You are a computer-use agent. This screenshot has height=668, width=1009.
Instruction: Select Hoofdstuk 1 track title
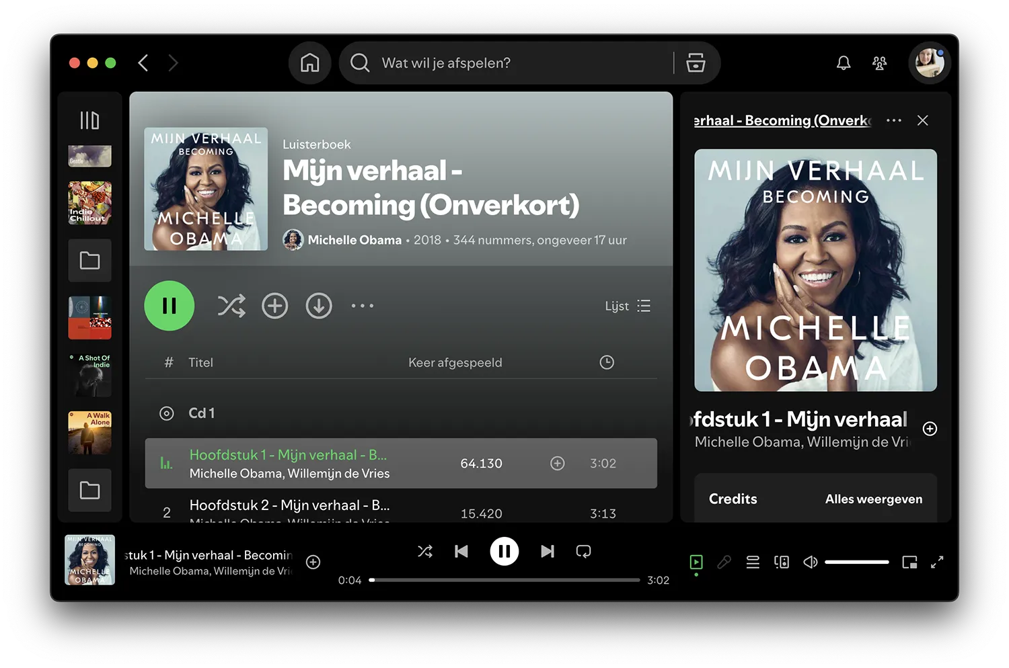(x=288, y=455)
